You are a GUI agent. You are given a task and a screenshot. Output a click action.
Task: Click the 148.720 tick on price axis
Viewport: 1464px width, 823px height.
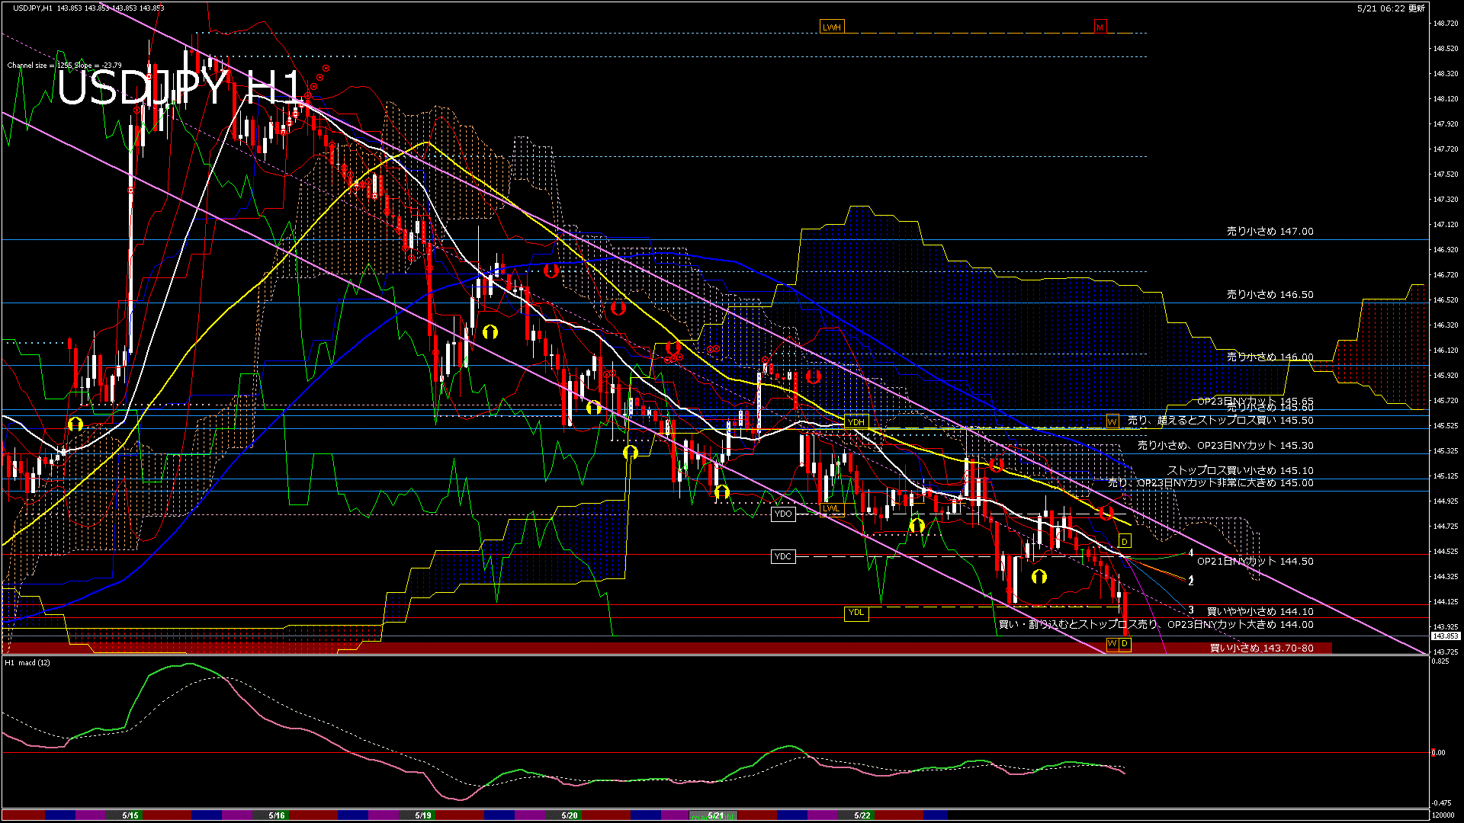pyautogui.click(x=1446, y=24)
